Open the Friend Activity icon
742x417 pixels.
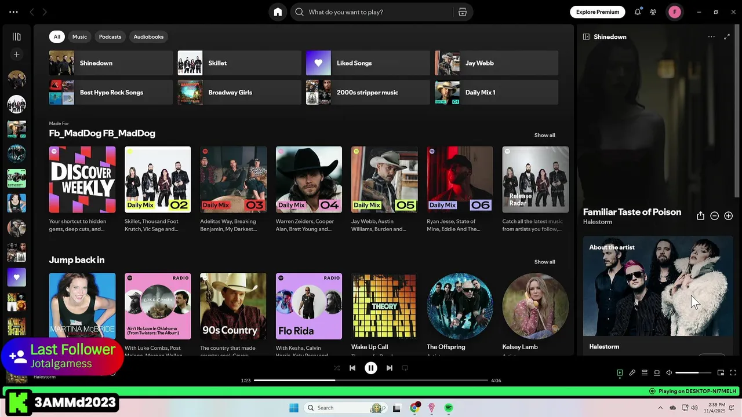(653, 12)
